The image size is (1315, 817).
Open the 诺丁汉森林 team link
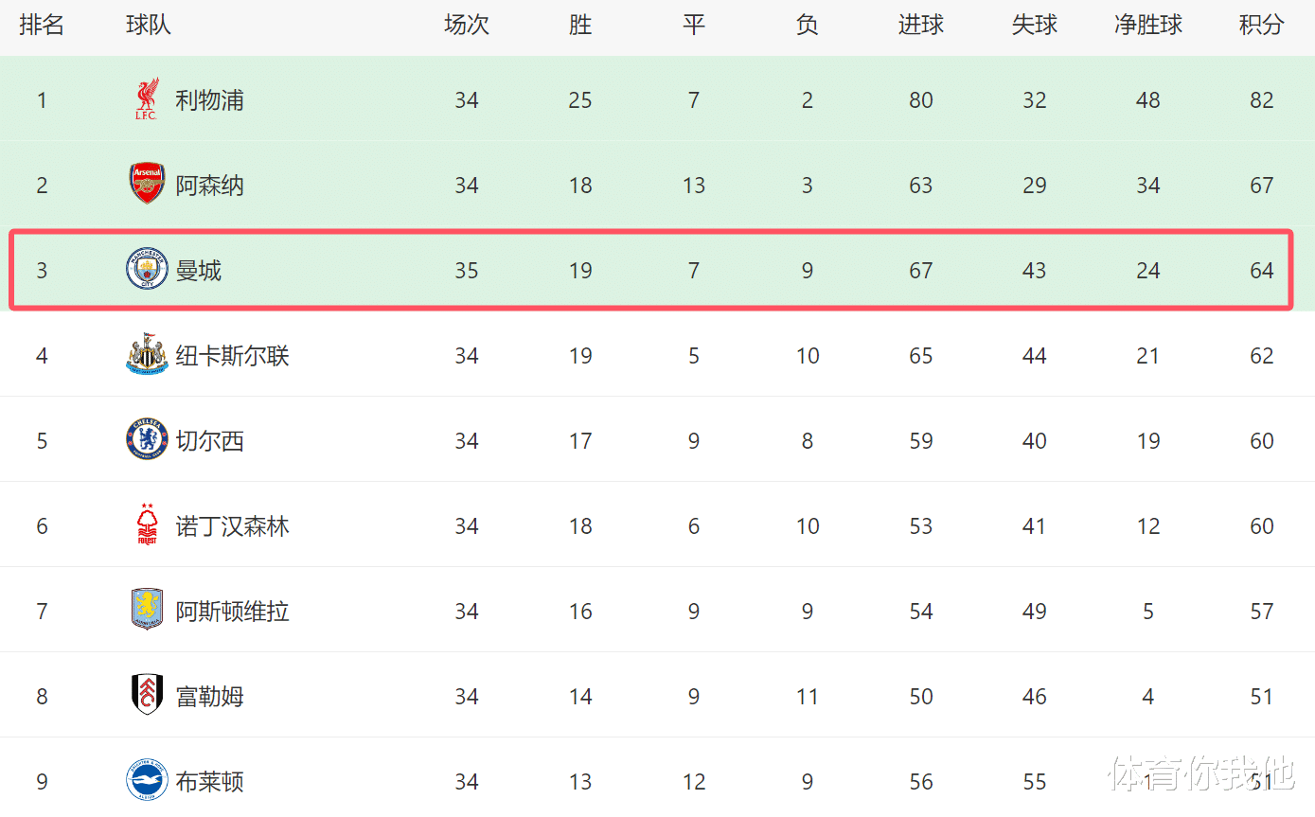[232, 526]
